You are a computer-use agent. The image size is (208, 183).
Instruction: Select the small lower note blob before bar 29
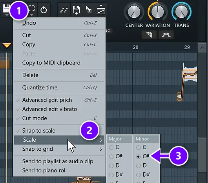tap(179, 96)
